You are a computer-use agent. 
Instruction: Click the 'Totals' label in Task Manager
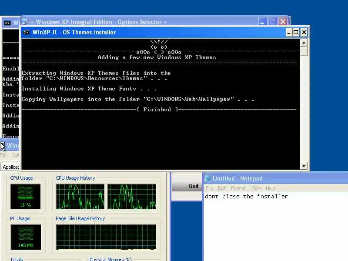pyautogui.click(x=17, y=259)
